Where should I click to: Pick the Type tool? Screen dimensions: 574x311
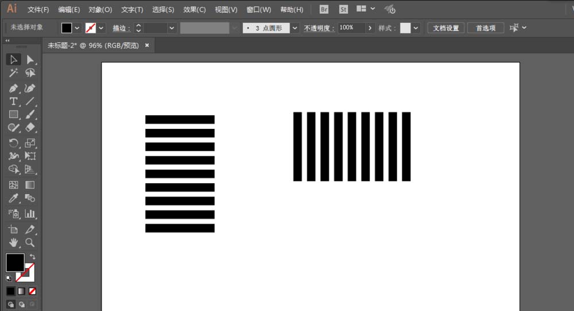[x=14, y=101]
